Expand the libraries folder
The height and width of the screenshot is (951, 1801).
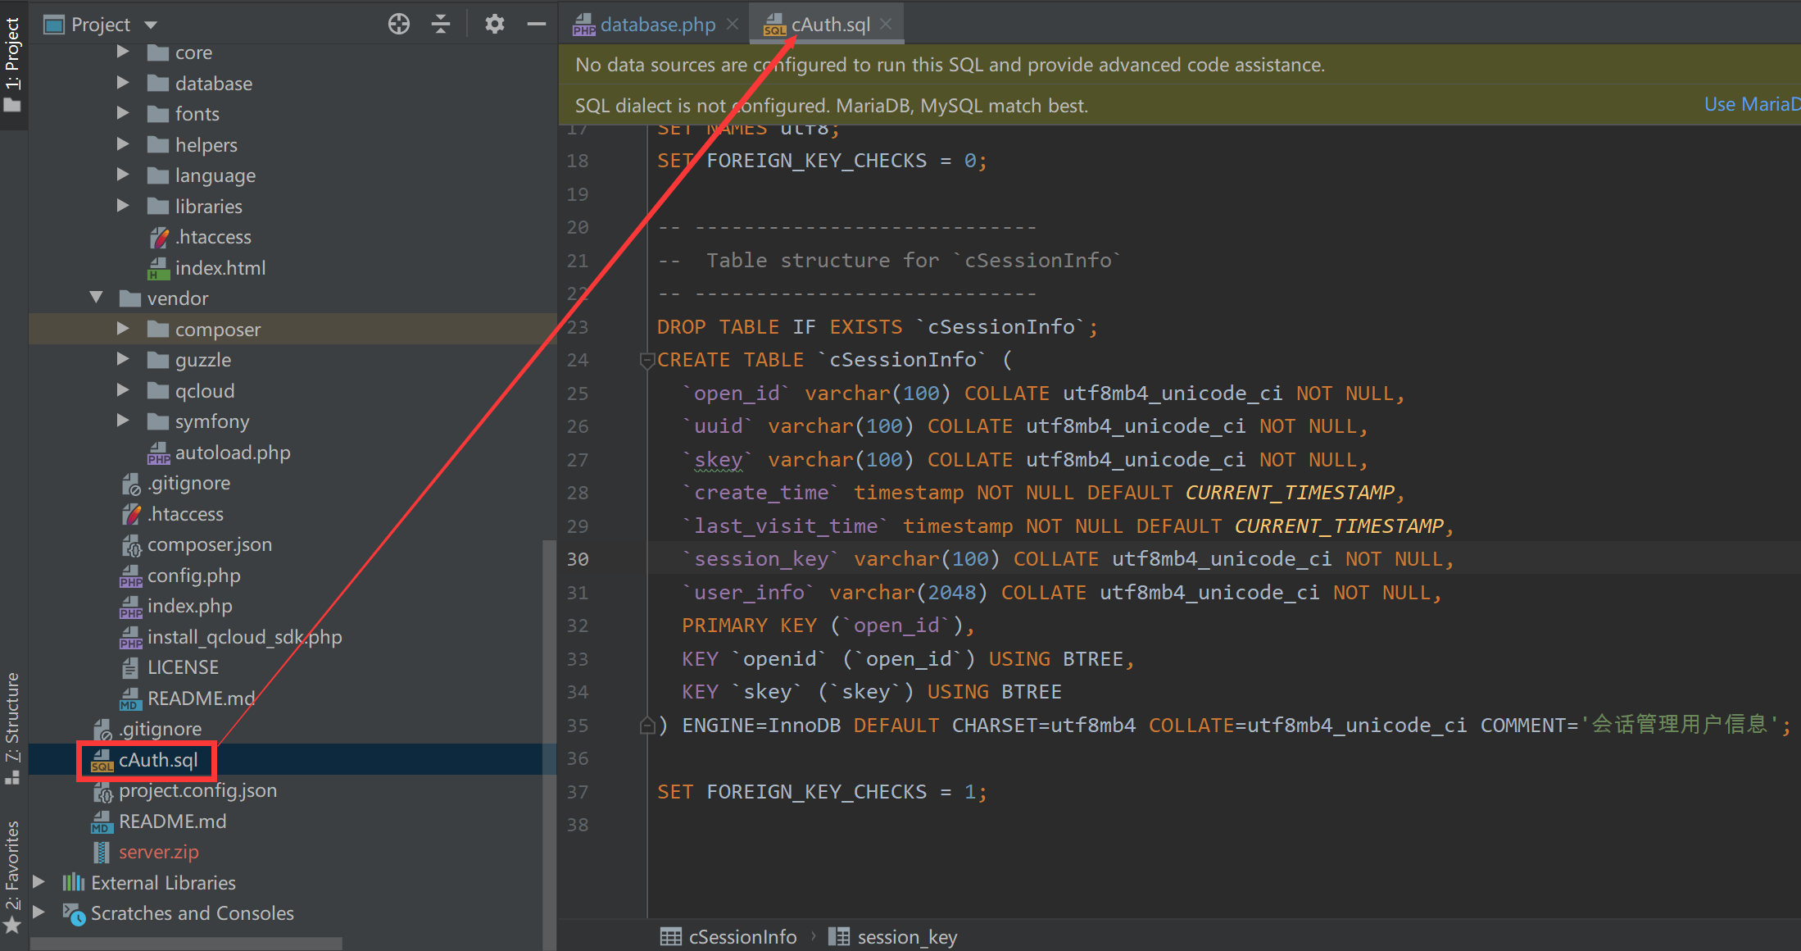tap(123, 206)
